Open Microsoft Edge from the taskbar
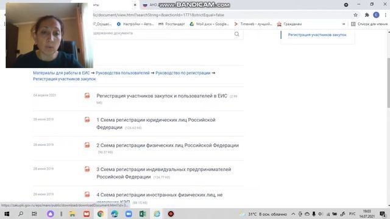 click(115, 214)
